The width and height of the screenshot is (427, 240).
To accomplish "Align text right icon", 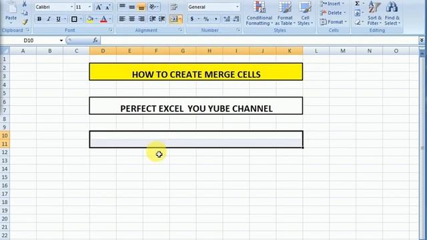I will [x=141, y=19].
